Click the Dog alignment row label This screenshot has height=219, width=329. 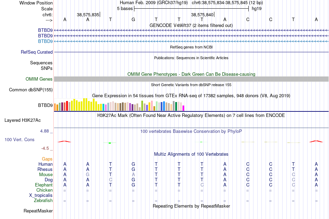pyautogui.click(x=49, y=180)
